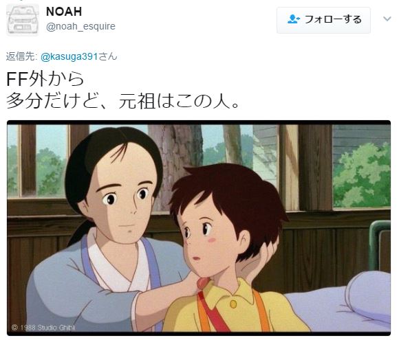This screenshot has width=399, height=340.
Task: Click the さん suffix after the mention
Action: (x=108, y=56)
